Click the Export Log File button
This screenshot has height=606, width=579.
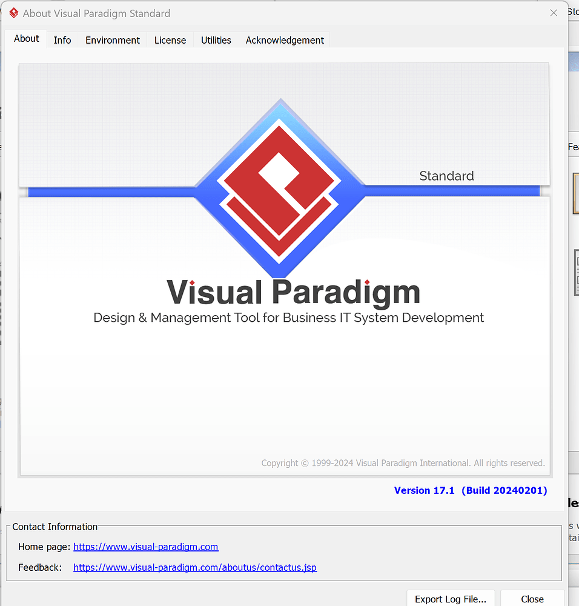tap(451, 599)
